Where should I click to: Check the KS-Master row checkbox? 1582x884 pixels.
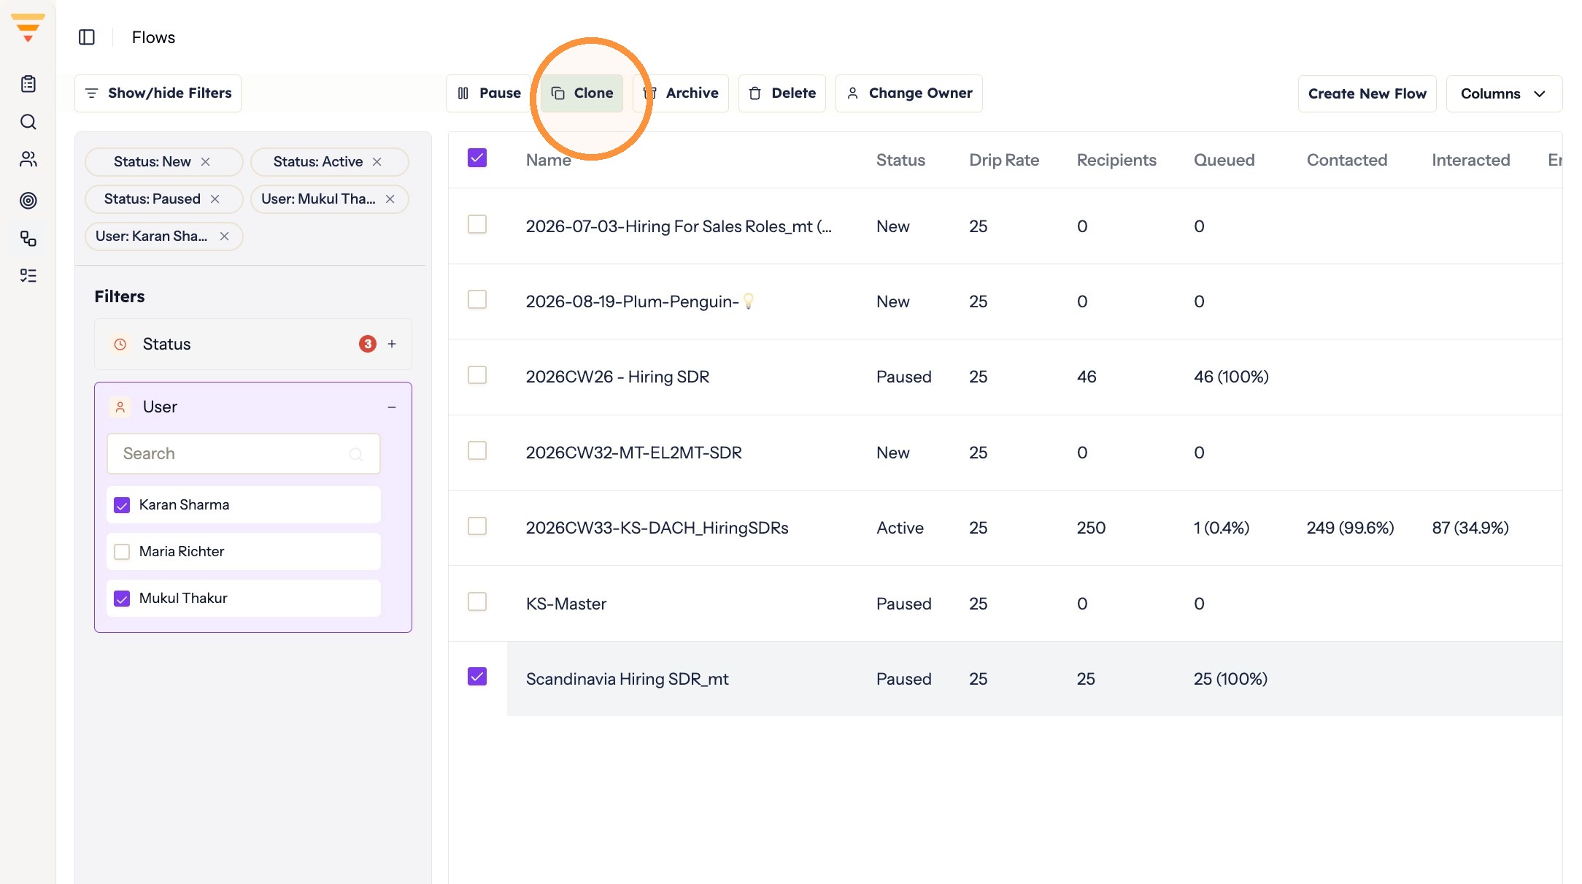coord(477,601)
